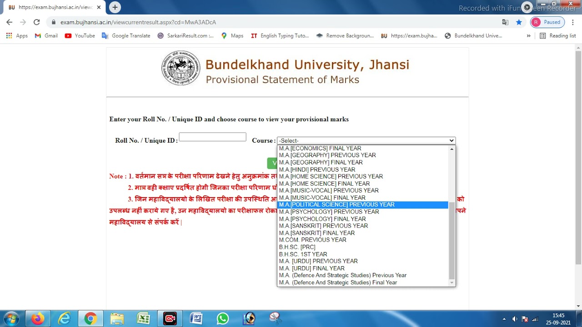Open Excel from the taskbar
Image resolution: width=582 pixels, height=327 pixels.
pyautogui.click(x=143, y=318)
